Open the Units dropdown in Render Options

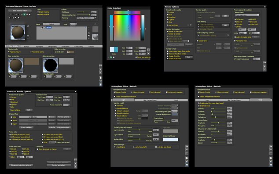[243, 33]
